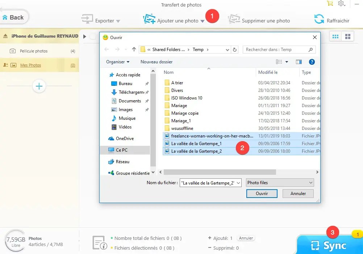This screenshot has height=254, width=363.
Task: Open the Mes Photos album link
Action: point(30,65)
